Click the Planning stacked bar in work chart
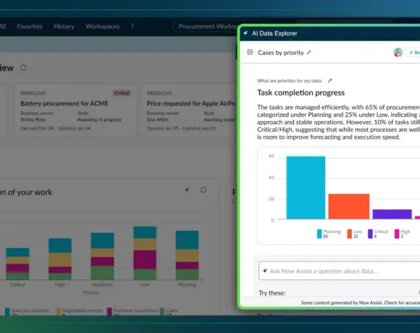 187,255
